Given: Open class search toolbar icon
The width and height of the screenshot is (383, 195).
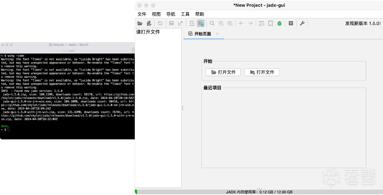Looking at the screenshot, I should 221,23.
